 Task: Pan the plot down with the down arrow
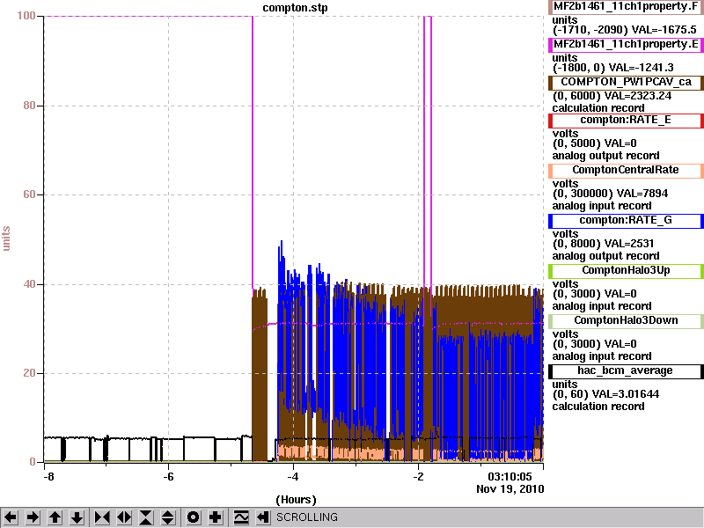[77, 517]
